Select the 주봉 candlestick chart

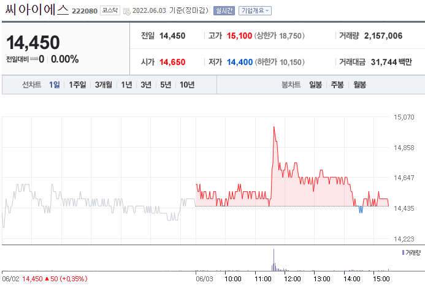(337, 85)
